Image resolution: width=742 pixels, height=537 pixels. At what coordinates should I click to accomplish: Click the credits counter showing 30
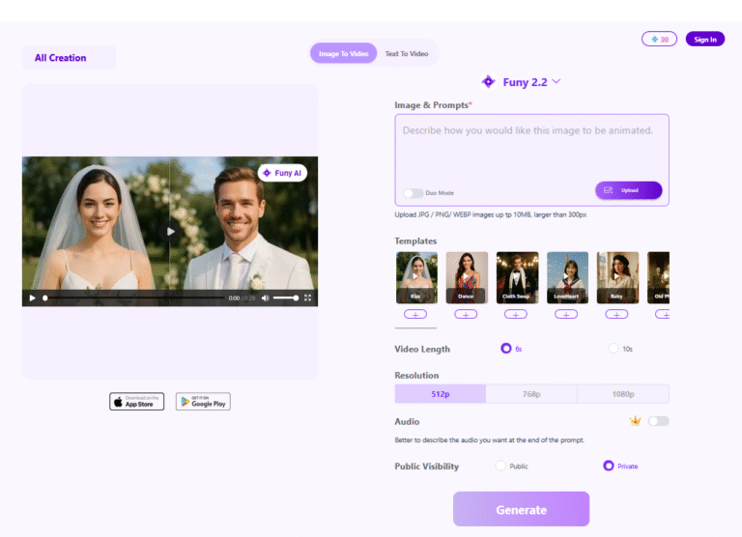pos(659,40)
